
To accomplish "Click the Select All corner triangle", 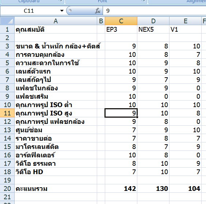I will (x=7, y=21).
